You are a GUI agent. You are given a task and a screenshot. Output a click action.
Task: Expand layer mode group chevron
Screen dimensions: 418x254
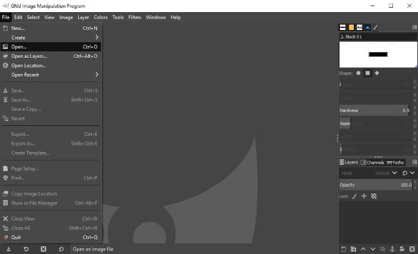(x=412, y=173)
